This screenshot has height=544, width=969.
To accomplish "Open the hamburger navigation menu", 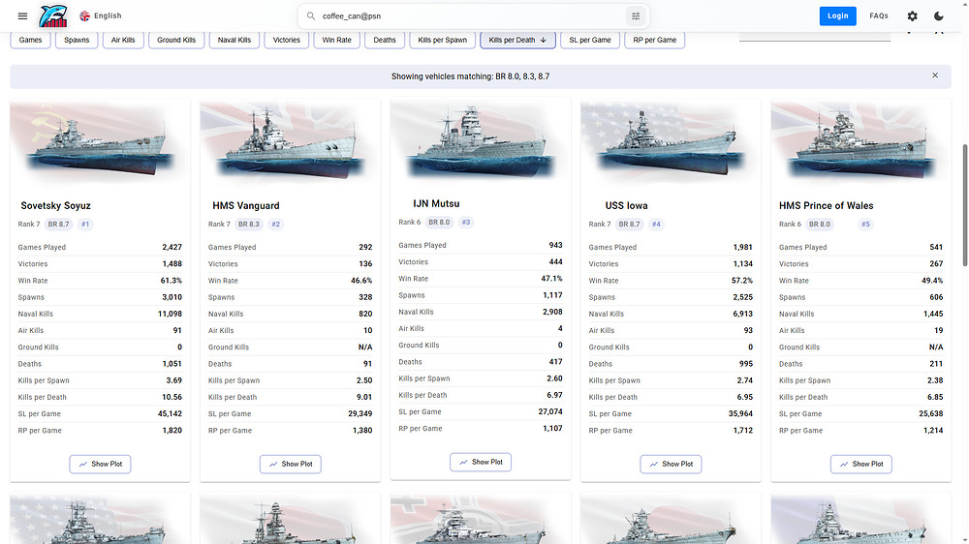I will 22,16.
